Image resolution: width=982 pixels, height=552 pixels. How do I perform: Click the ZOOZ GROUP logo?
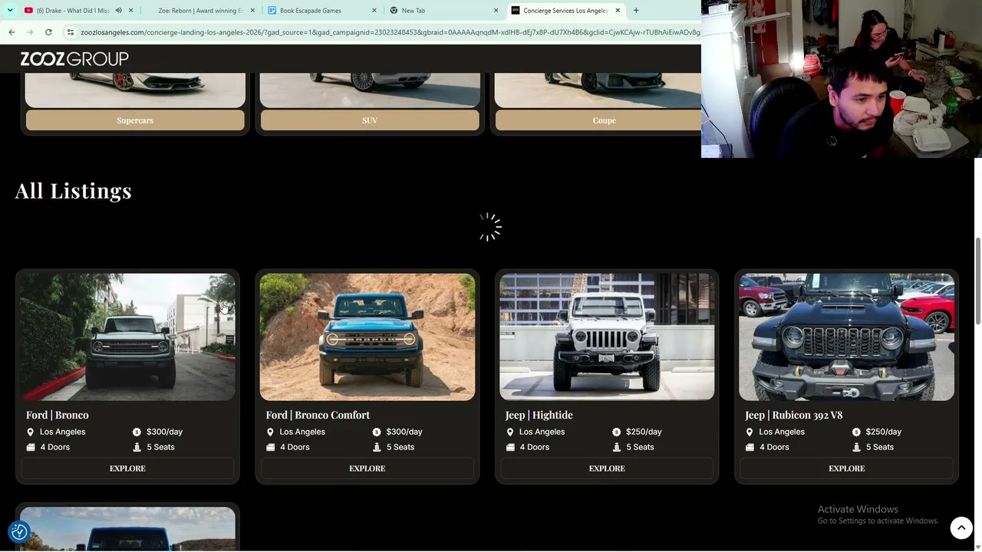pyautogui.click(x=74, y=59)
